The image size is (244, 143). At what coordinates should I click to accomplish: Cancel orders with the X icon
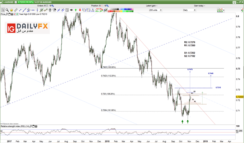[x=47, y=6]
